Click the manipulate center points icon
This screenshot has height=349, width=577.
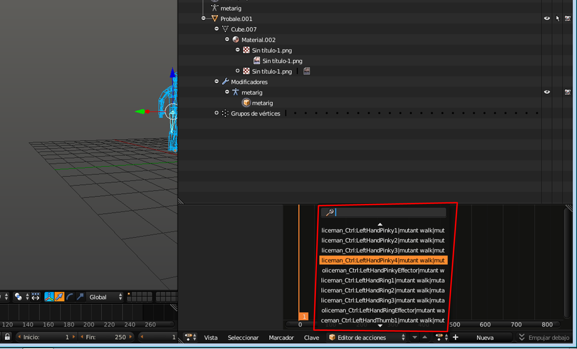click(35, 297)
